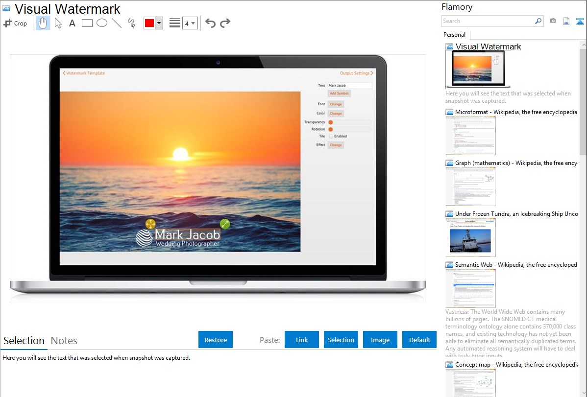
Task: Open the drawing color dropdown arrow
Action: click(159, 23)
